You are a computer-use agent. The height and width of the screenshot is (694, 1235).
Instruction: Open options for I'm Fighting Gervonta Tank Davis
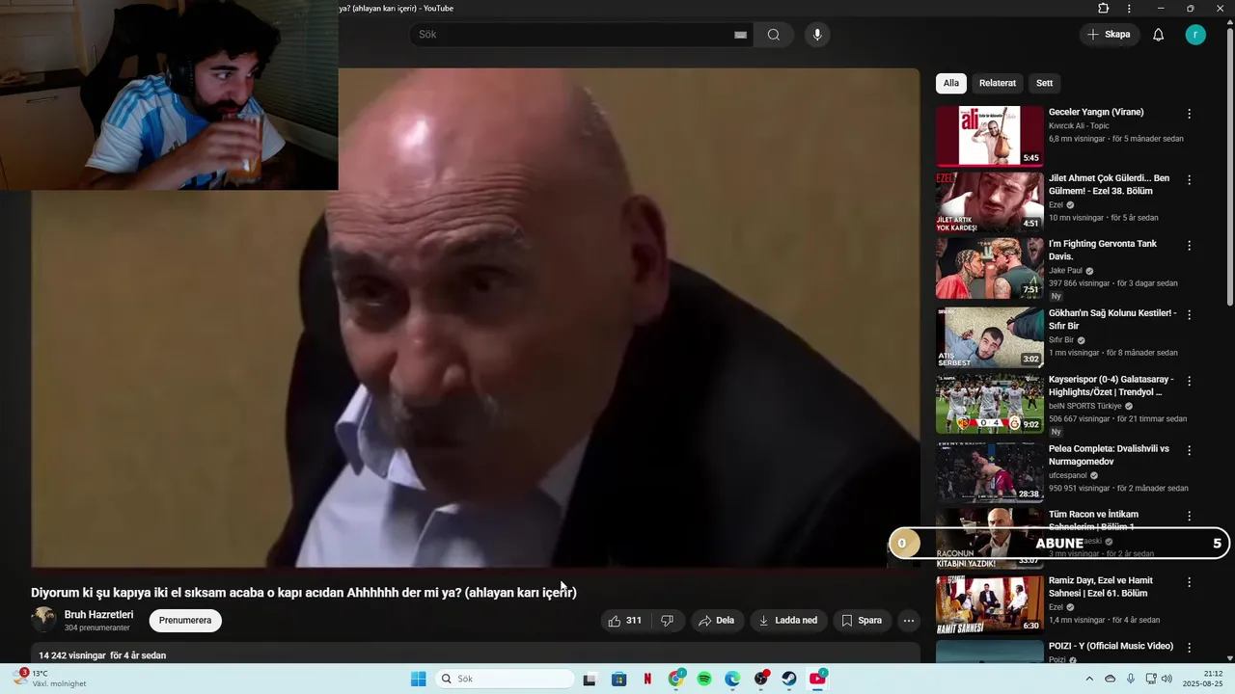coord(1189,246)
